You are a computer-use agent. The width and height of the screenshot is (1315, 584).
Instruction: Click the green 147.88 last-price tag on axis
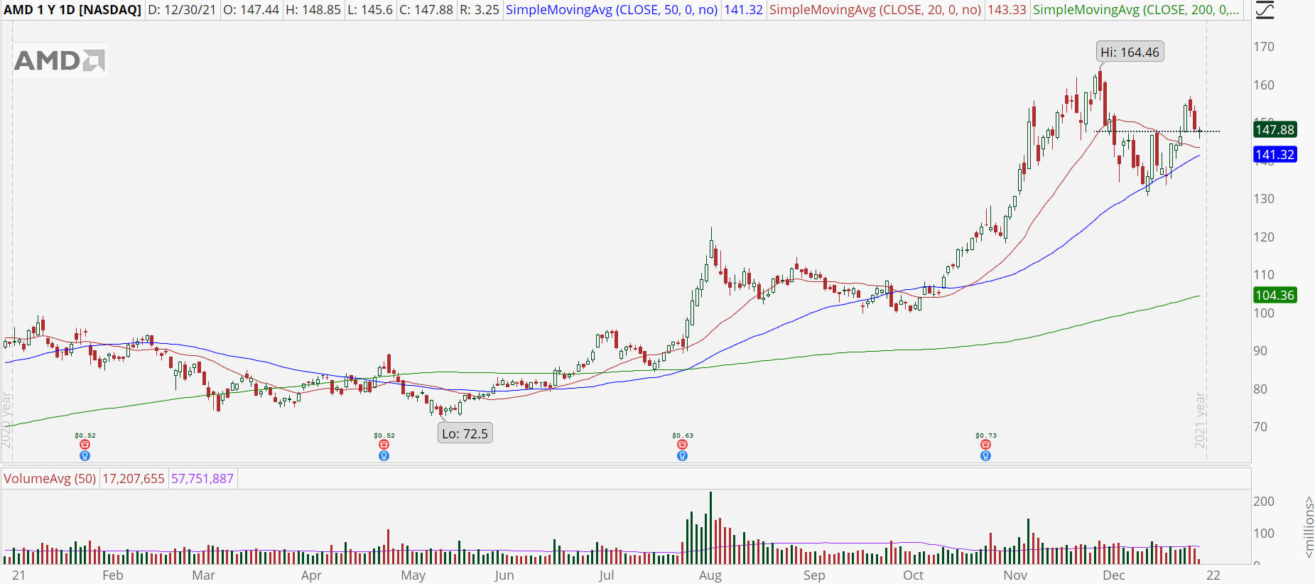1275,130
